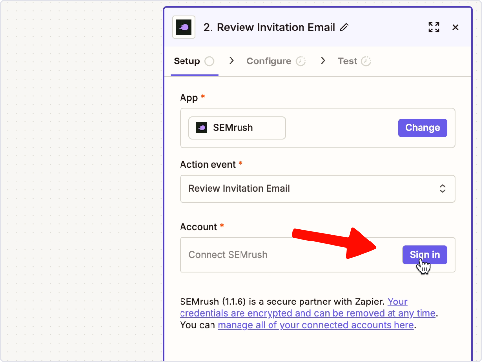Image resolution: width=482 pixels, height=362 pixels.
Task: Click the Configure pending clock icon
Action: click(x=301, y=61)
